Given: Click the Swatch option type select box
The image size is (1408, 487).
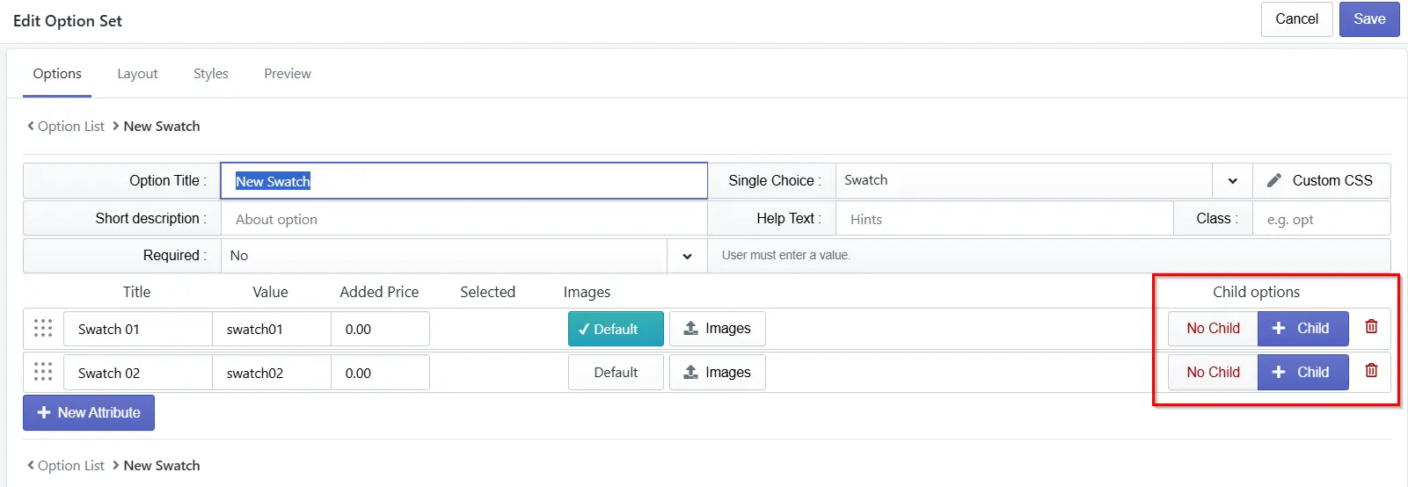Looking at the screenshot, I should [x=1043, y=180].
